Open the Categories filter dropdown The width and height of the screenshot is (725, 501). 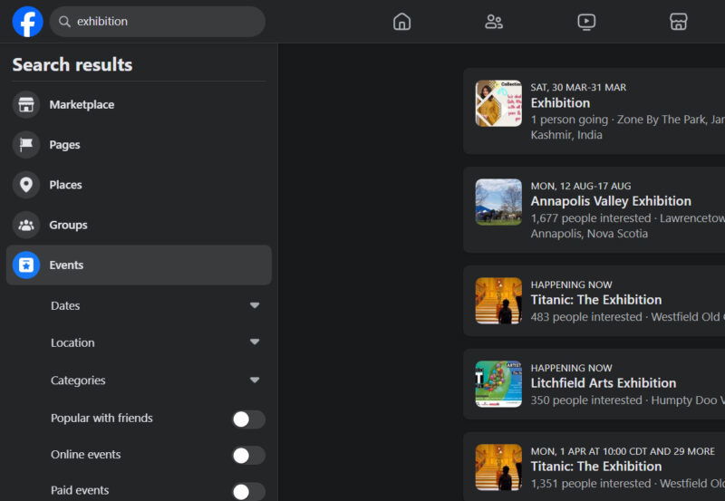pos(155,381)
